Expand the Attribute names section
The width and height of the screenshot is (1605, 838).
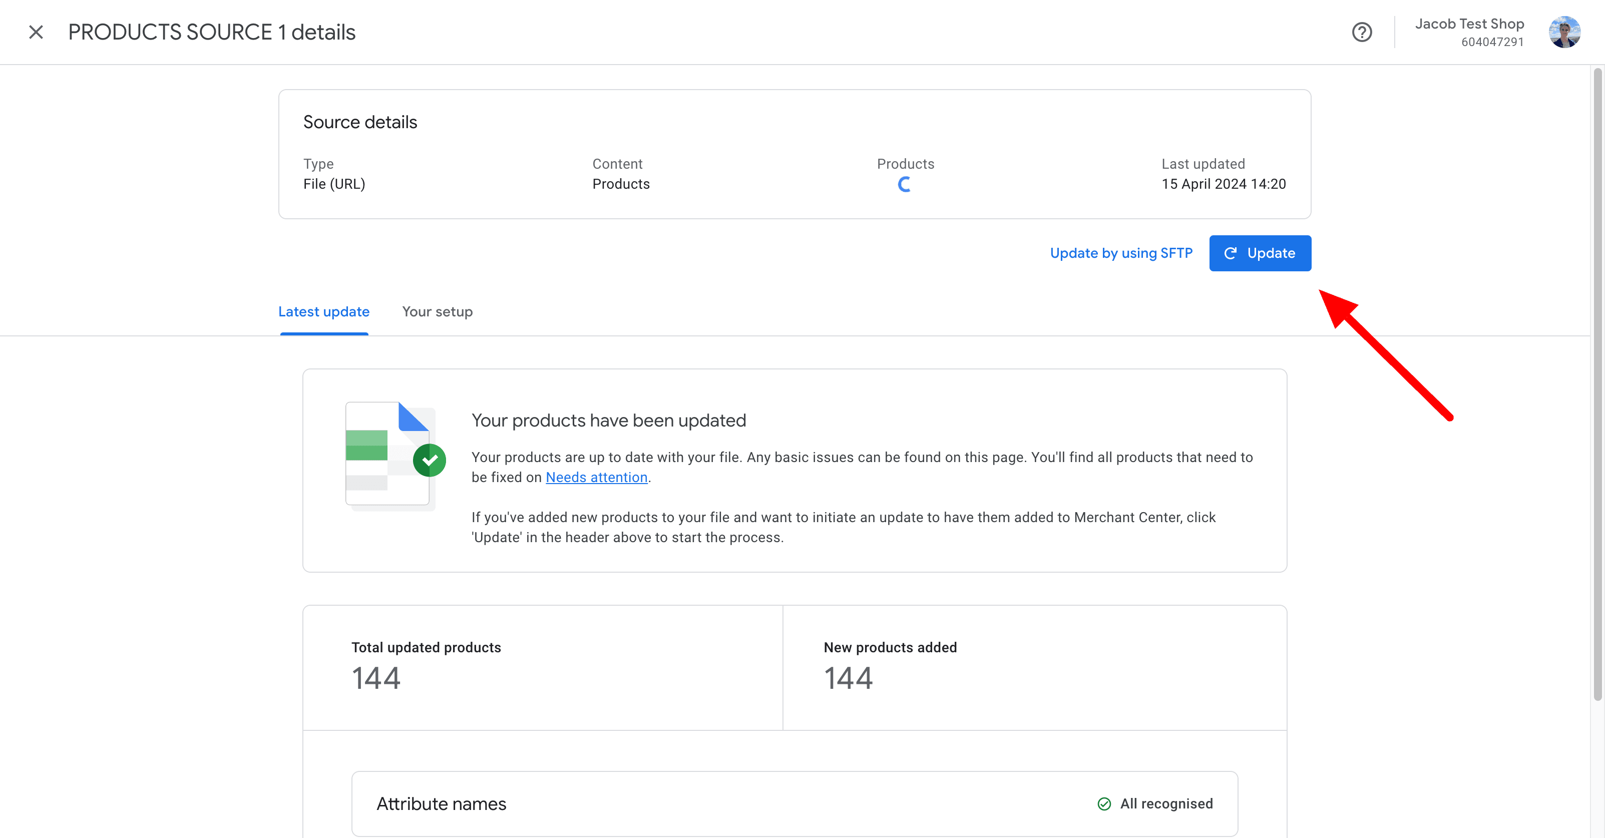click(x=794, y=804)
